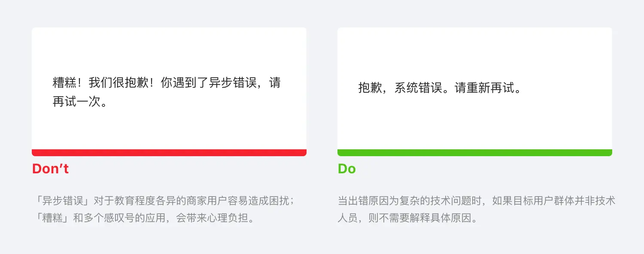
Task: Click the "再试一次。" line in the Don't card
Action: 80,102
